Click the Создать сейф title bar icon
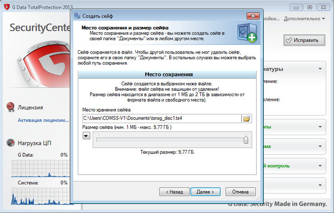The height and width of the screenshot is (213, 334). pyautogui.click(x=77, y=16)
